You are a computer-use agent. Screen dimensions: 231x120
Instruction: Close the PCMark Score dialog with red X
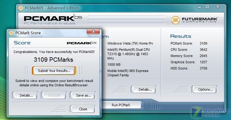[93, 31]
